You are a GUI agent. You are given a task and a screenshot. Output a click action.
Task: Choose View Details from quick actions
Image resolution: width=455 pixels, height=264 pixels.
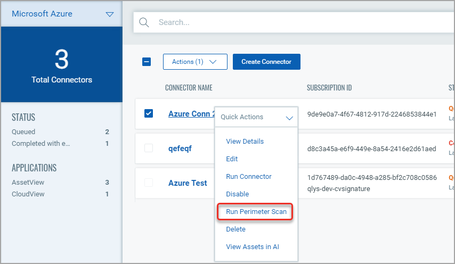[245, 142]
